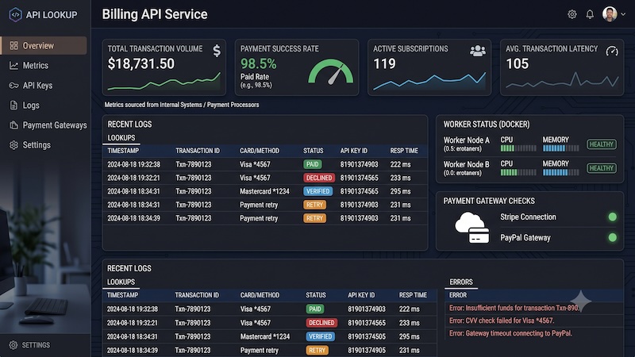Click the Stripe Connection status indicator

click(x=612, y=217)
